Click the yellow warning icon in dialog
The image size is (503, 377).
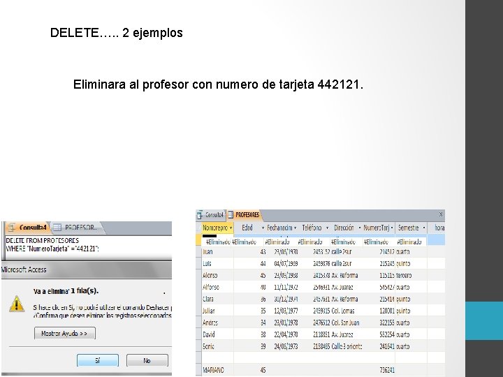(x=17, y=303)
